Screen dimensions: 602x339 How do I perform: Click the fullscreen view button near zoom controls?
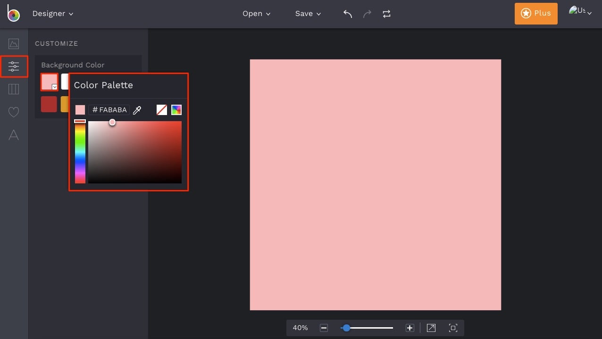(x=452, y=327)
